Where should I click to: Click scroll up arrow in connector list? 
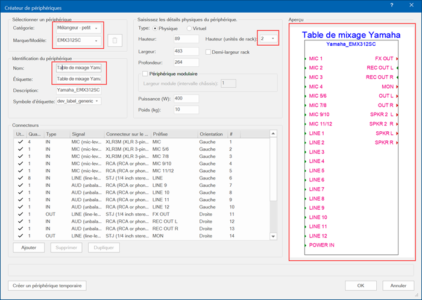[x=273, y=134]
